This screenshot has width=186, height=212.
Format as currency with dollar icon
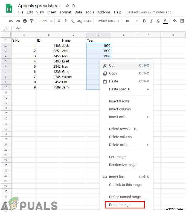[59, 21]
